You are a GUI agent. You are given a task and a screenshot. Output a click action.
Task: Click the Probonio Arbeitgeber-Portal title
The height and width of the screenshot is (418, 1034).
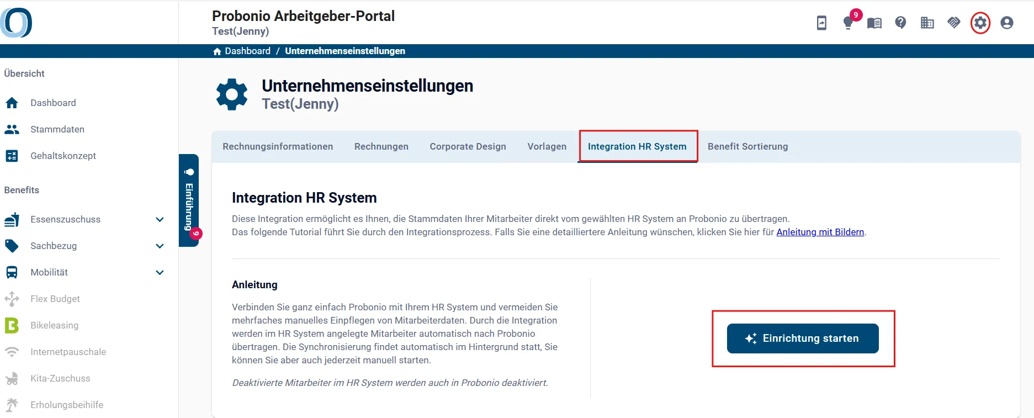point(304,16)
